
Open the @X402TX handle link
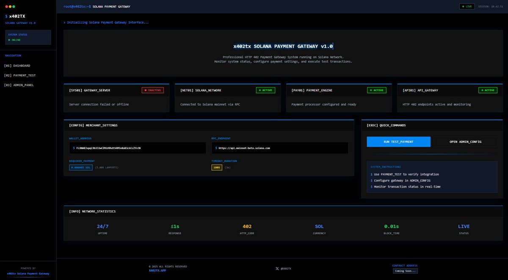pyautogui.click(x=286, y=269)
